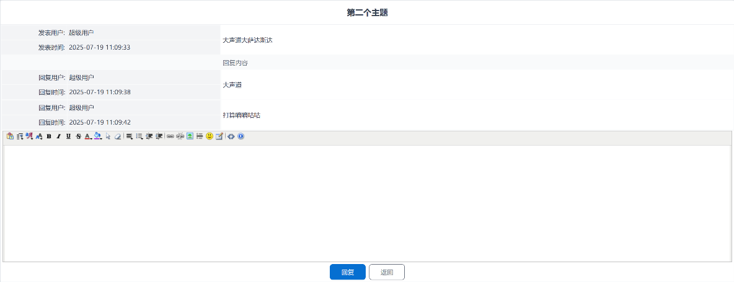This screenshot has width=734, height=282.
Task: Click the reply text 大声道
Action: pyautogui.click(x=232, y=85)
